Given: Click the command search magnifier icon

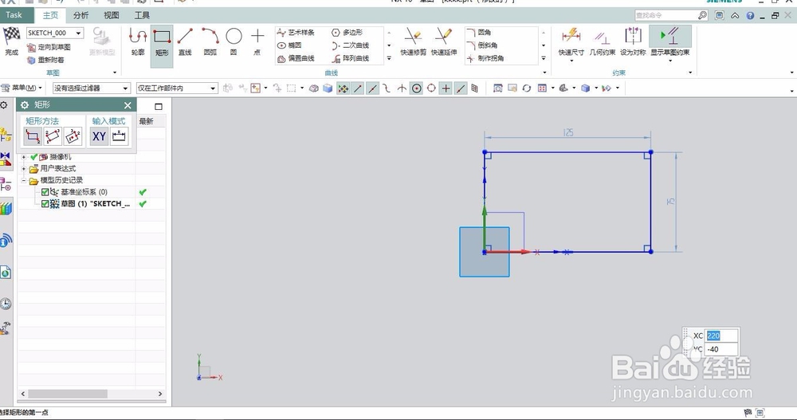Looking at the screenshot, I should pyautogui.click(x=702, y=16).
